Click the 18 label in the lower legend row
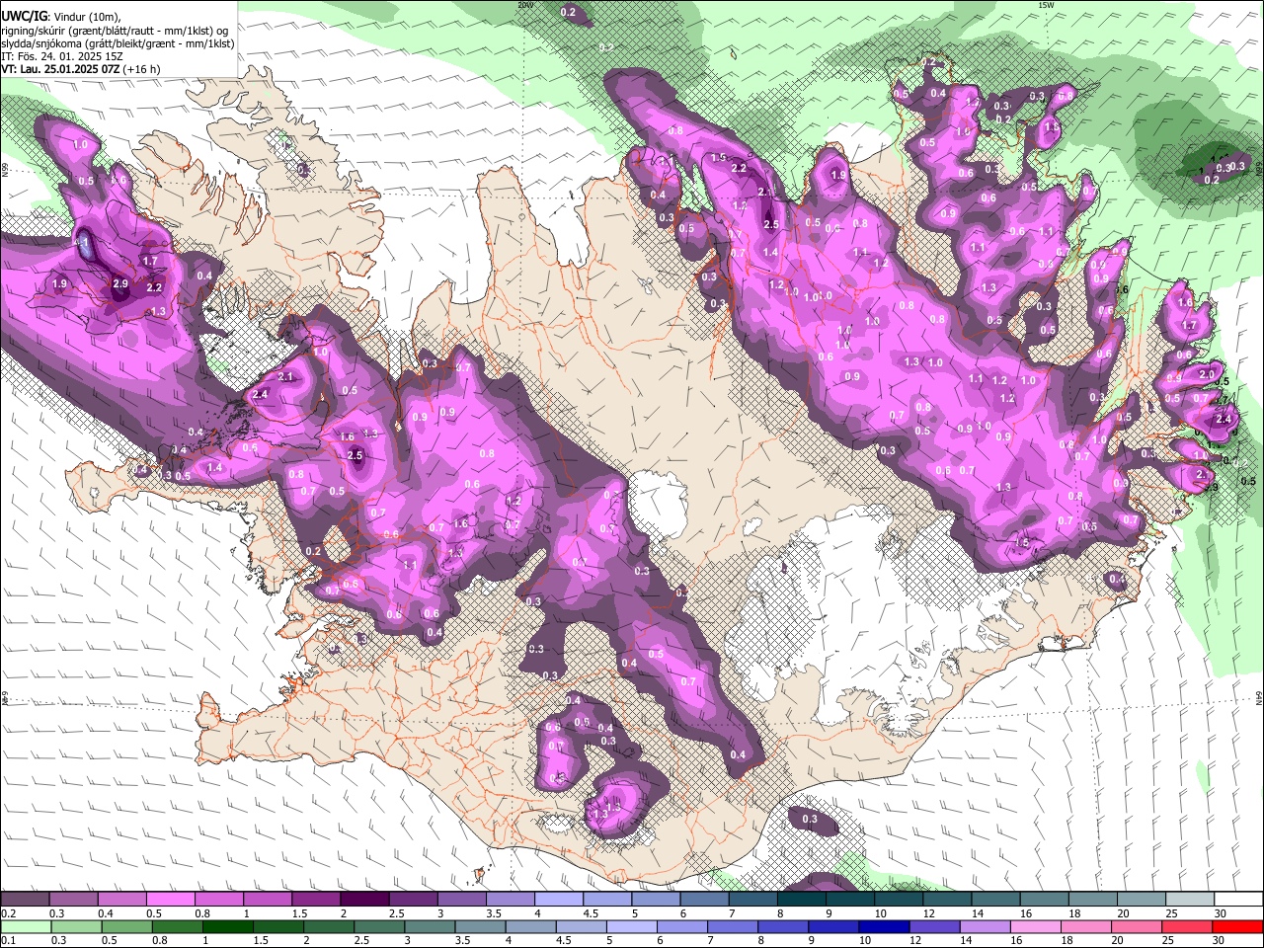The height and width of the screenshot is (948, 1264). click(x=1066, y=941)
